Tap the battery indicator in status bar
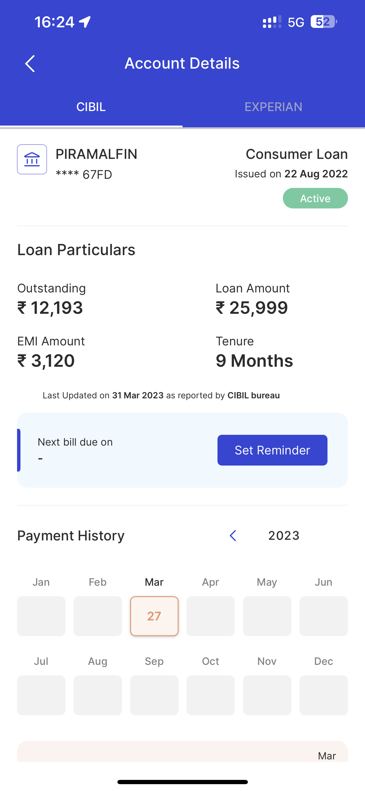This screenshot has width=365, height=791. coord(323,22)
